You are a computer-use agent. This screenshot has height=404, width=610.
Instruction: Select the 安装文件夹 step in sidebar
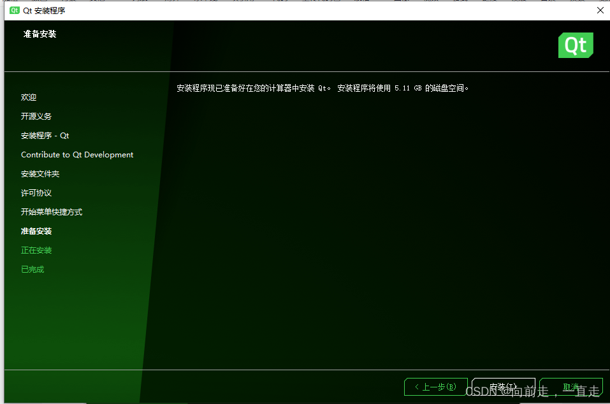40,174
